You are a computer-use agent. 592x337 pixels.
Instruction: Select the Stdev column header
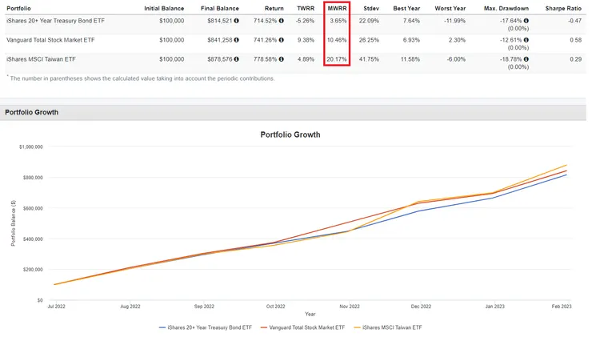click(370, 7)
